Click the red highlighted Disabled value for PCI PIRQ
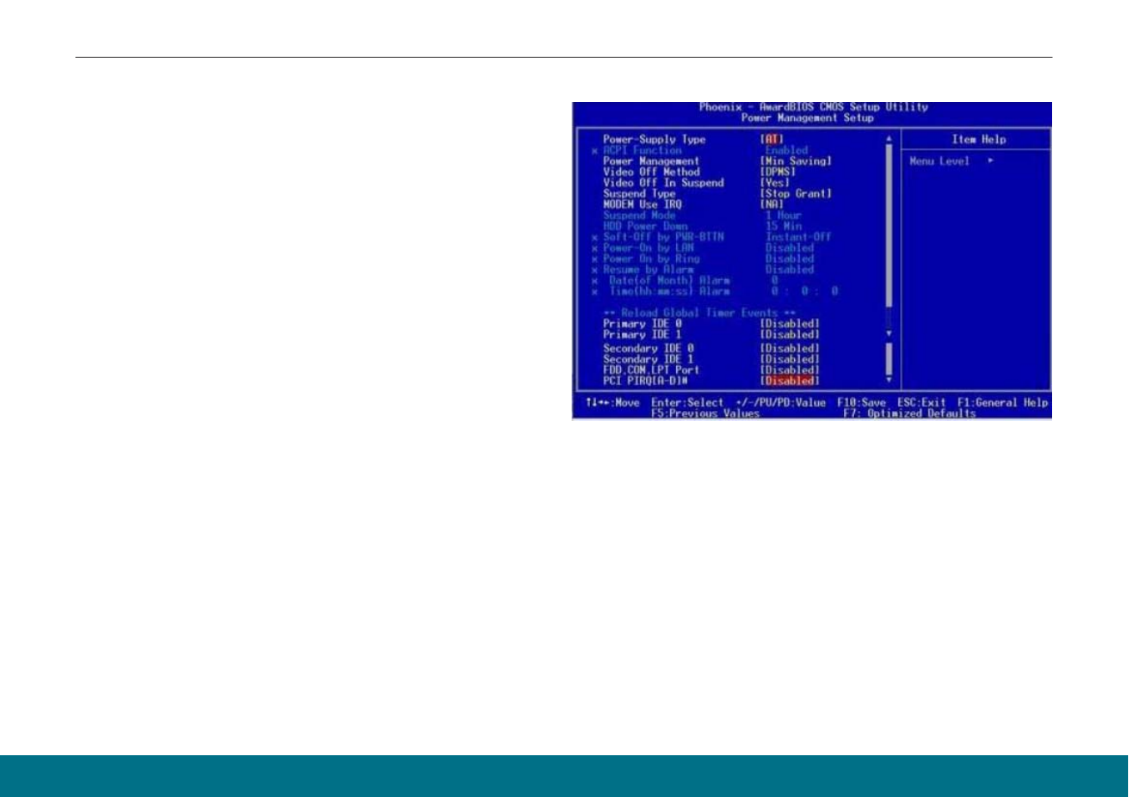This screenshot has height=797, width=1129. pyautogui.click(x=790, y=381)
